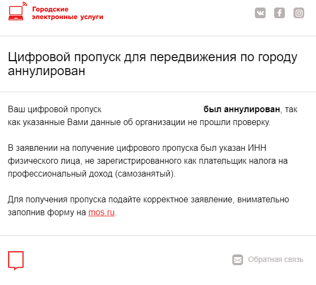316x285 pixels.
Task: Open the VK social network icon
Action: [x=260, y=13]
